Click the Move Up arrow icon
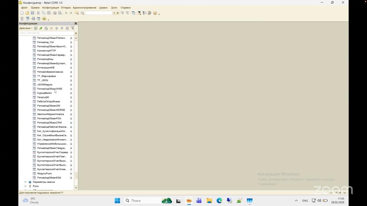The image size is (367, 206). (56, 28)
